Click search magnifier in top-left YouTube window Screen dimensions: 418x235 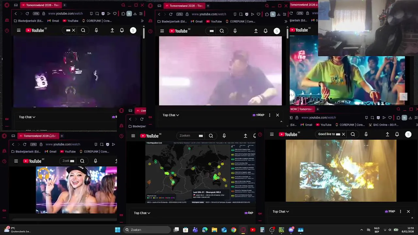[83, 30]
